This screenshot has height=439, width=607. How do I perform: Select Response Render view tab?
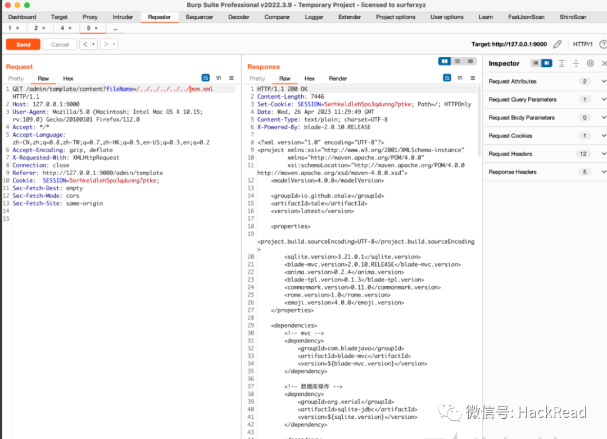point(338,79)
